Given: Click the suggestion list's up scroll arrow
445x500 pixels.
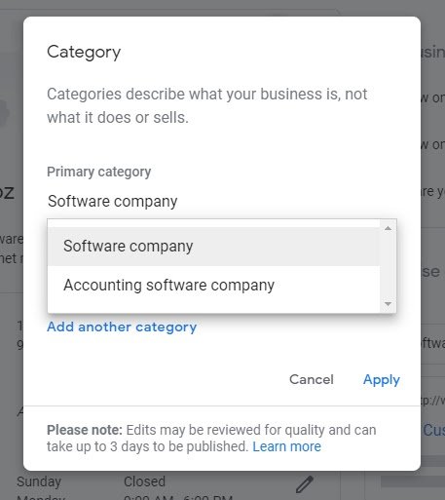Looking at the screenshot, I should click(x=388, y=228).
